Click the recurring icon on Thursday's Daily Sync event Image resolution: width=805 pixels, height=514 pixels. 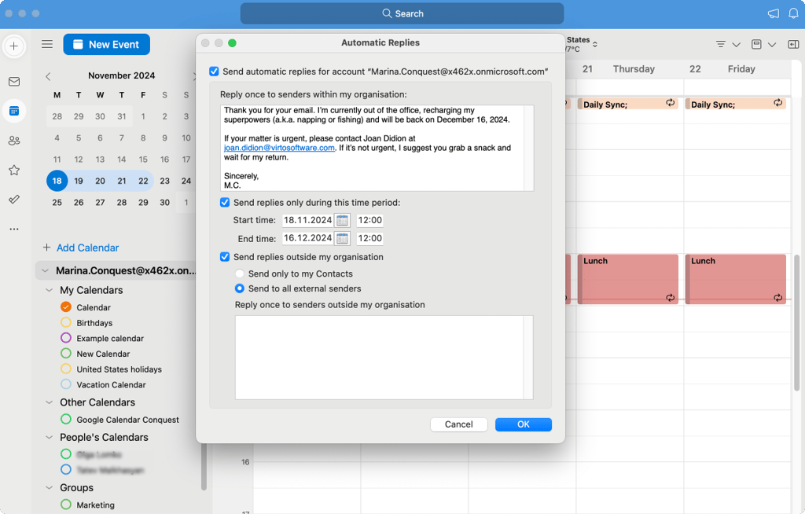(671, 103)
